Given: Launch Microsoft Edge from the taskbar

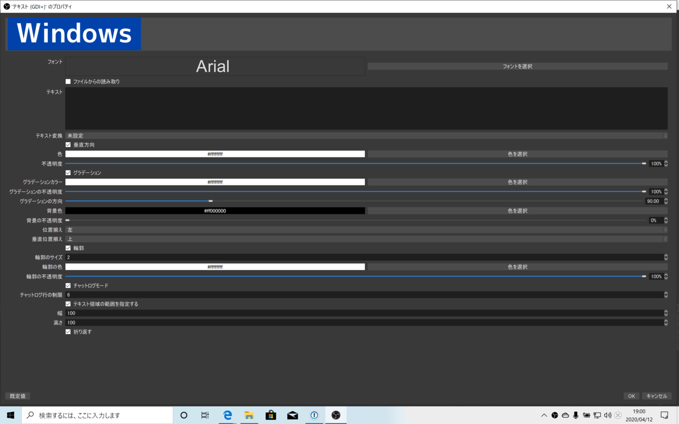Looking at the screenshot, I should click(228, 416).
